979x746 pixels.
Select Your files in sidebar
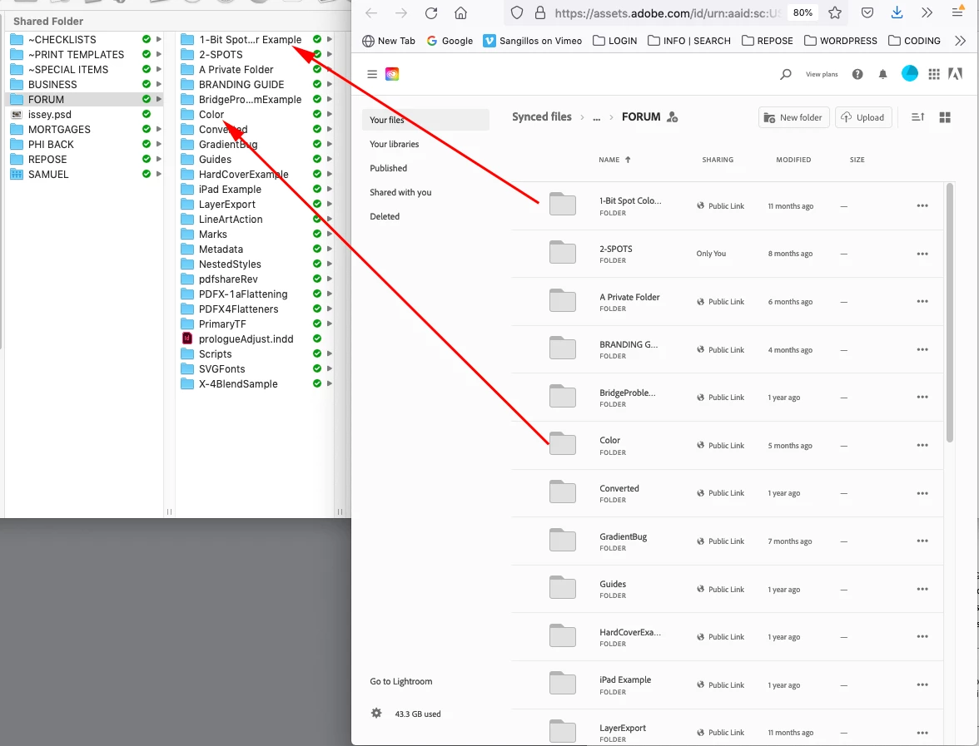(x=425, y=120)
